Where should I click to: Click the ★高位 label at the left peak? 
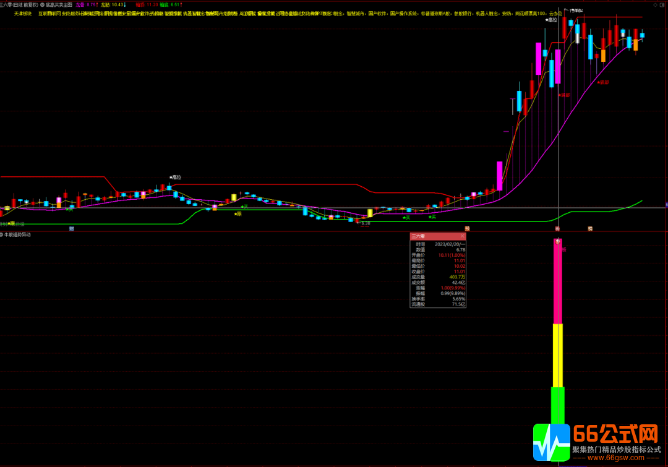click(175, 178)
